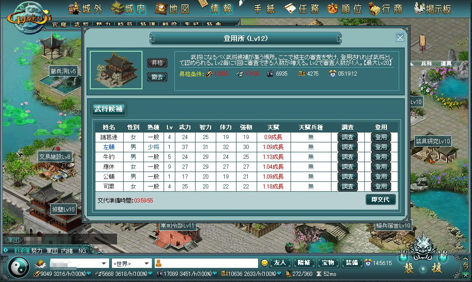Close the 登用所 dialog
The height and width of the screenshot is (282, 472).
pos(400,38)
